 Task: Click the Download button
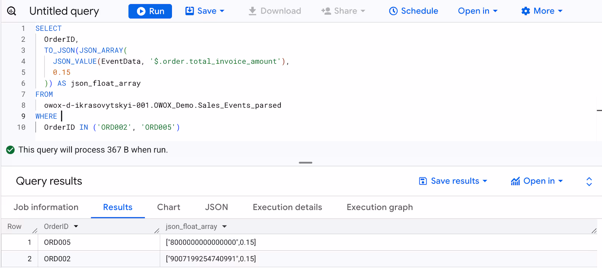(275, 11)
